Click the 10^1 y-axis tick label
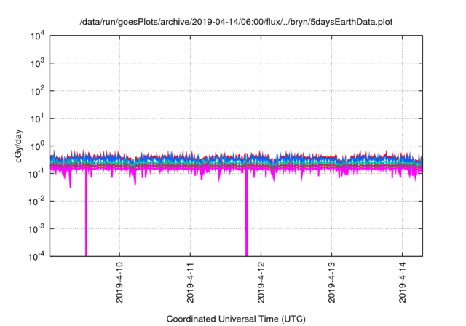 (x=37, y=119)
